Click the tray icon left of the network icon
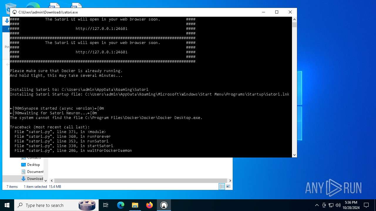This screenshot has width=376, height=211. 324,205
